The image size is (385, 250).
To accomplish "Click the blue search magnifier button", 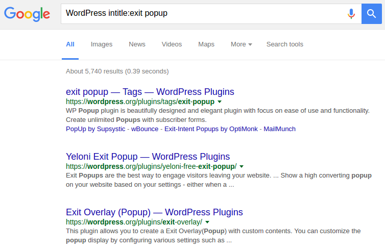I will 372,14.
